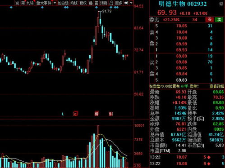
Task: Click the 涨停 price 76.81
Action: point(181,124)
